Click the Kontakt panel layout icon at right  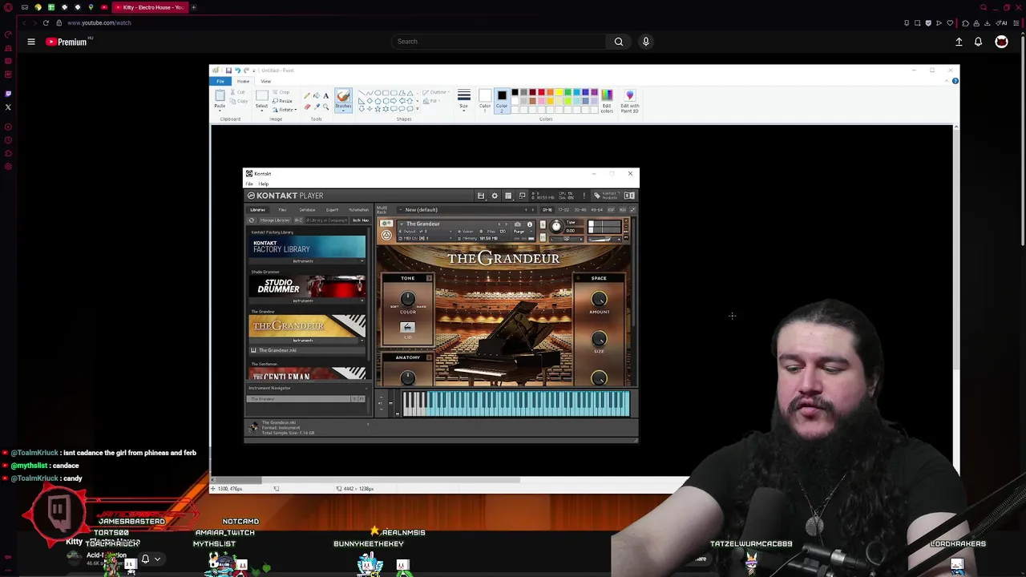coord(629,196)
